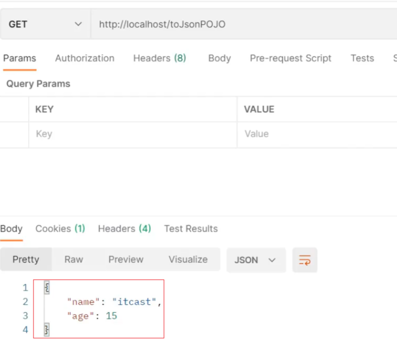
Task: Click the Key input in query params
Action: (x=132, y=134)
